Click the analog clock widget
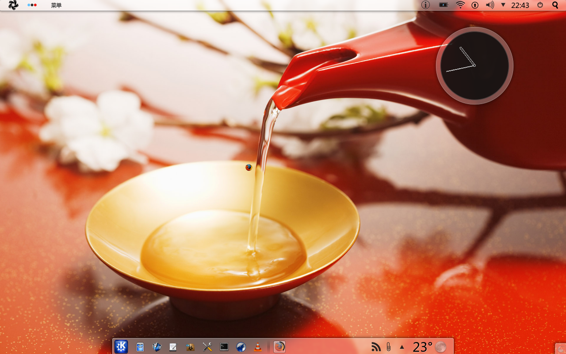Viewport: 566px width, 354px height. click(x=474, y=65)
